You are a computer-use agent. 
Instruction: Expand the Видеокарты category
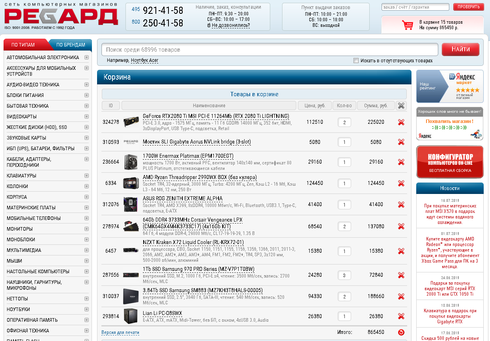click(86, 117)
